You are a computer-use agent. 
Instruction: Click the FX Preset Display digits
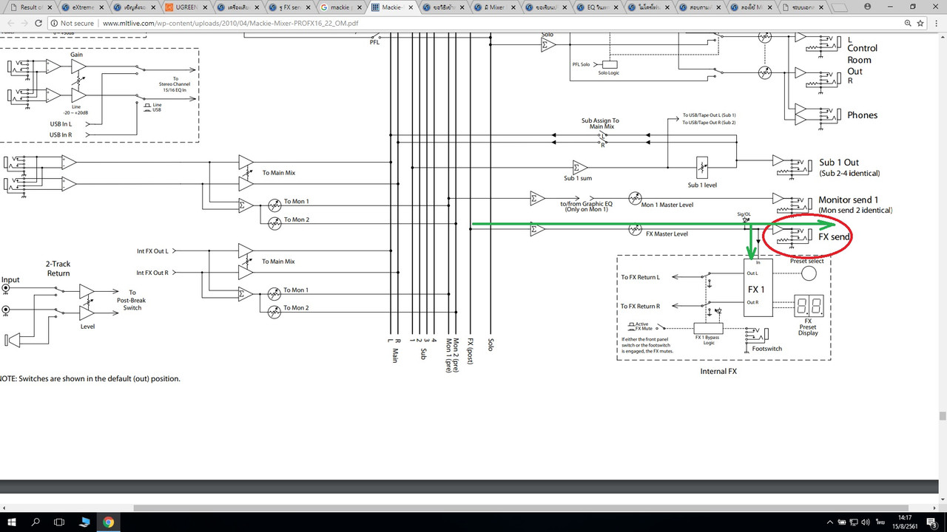808,306
